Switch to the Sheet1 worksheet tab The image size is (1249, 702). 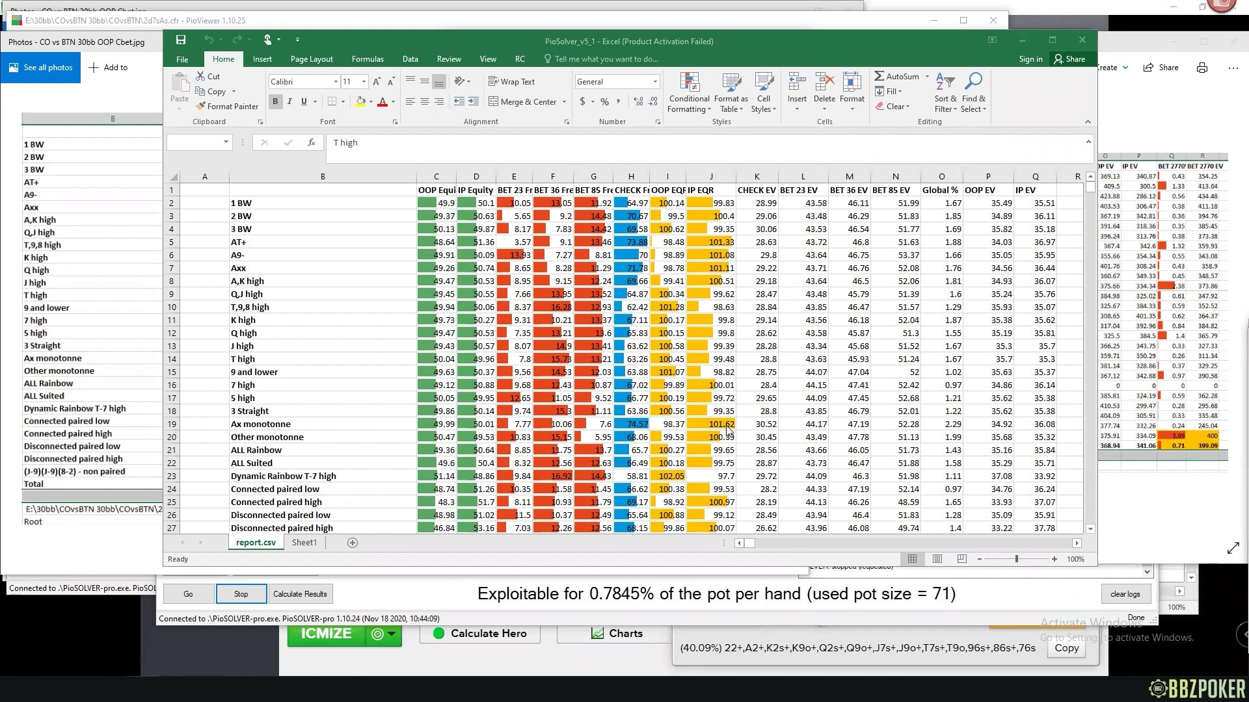click(x=304, y=543)
